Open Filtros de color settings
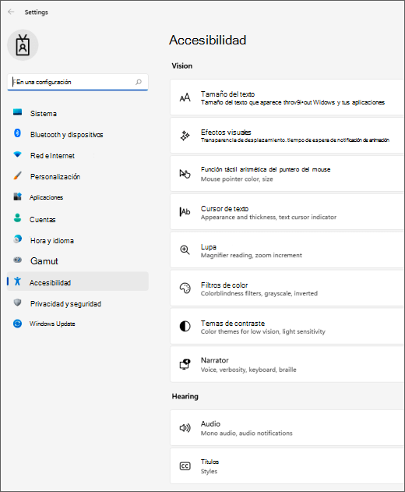Image resolution: width=405 pixels, height=492 pixels. click(x=287, y=288)
